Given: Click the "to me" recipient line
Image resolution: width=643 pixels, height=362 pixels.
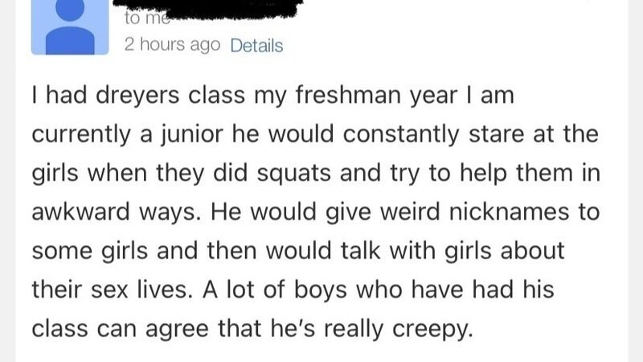Looking at the screenshot, I should 141,18.
